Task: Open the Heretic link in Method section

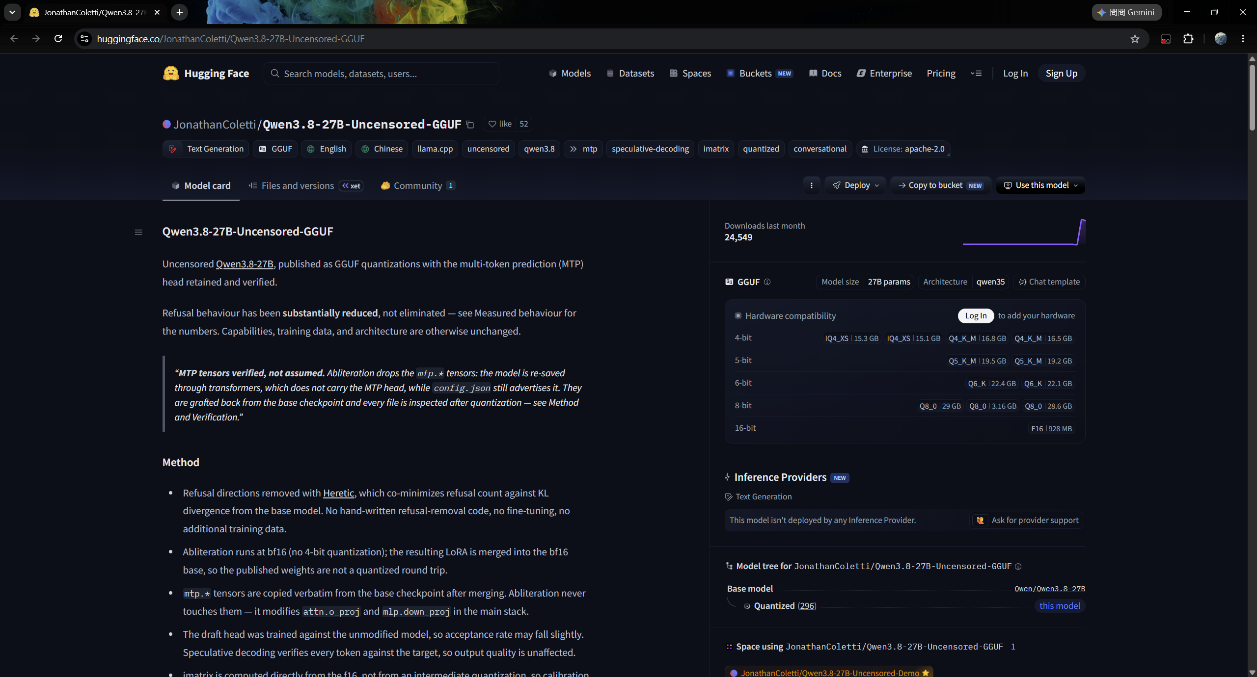Action: (x=338, y=494)
